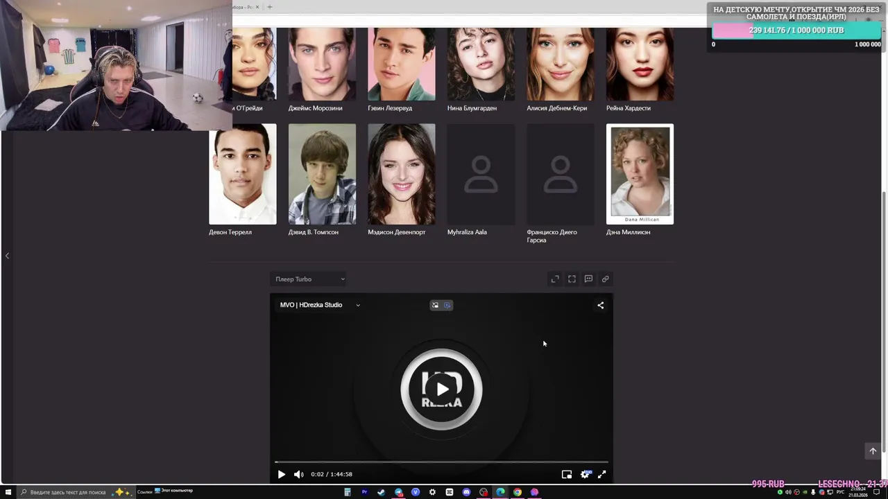The height and width of the screenshot is (499, 888).
Task: Click the small play icon beside the volume
Action: pyautogui.click(x=281, y=474)
